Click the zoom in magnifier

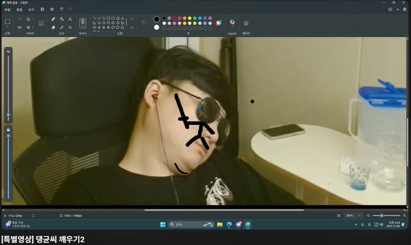click(404, 216)
